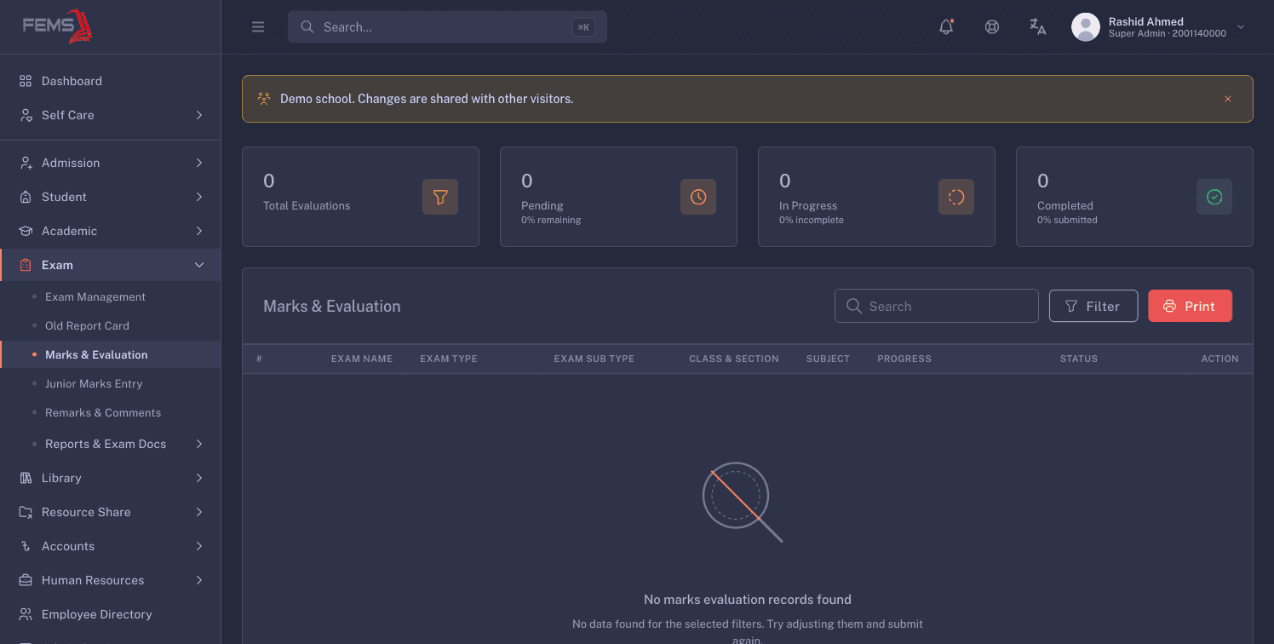Click the no-records magnifier illustration
1274x644 pixels.
tap(742, 502)
